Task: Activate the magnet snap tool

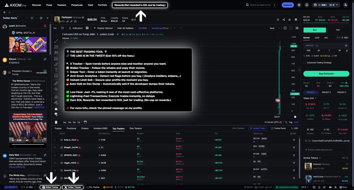Action: tap(56, 97)
